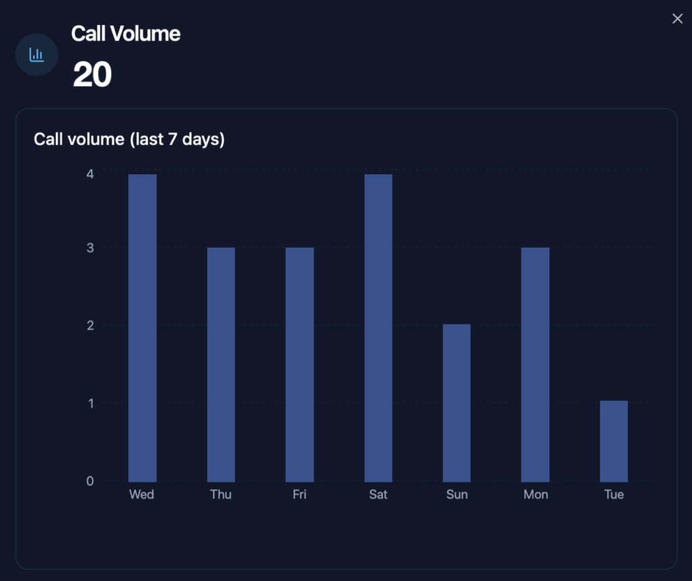Click the Tue axis label
Viewport: 692px width, 581px height.
coord(614,495)
